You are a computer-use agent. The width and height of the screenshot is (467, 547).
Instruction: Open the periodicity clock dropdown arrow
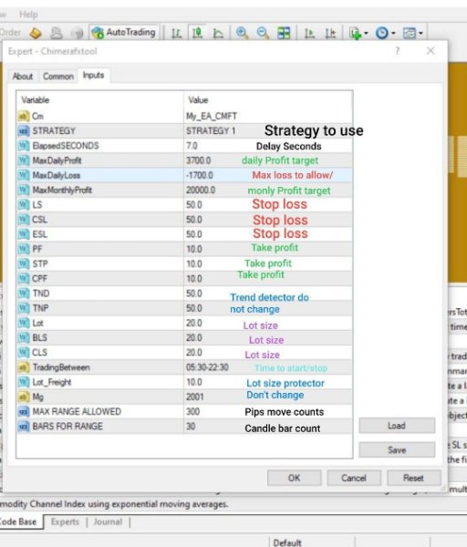point(393,33)
